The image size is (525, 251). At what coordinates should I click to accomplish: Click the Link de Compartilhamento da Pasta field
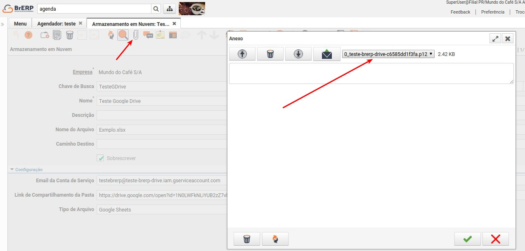162,195
